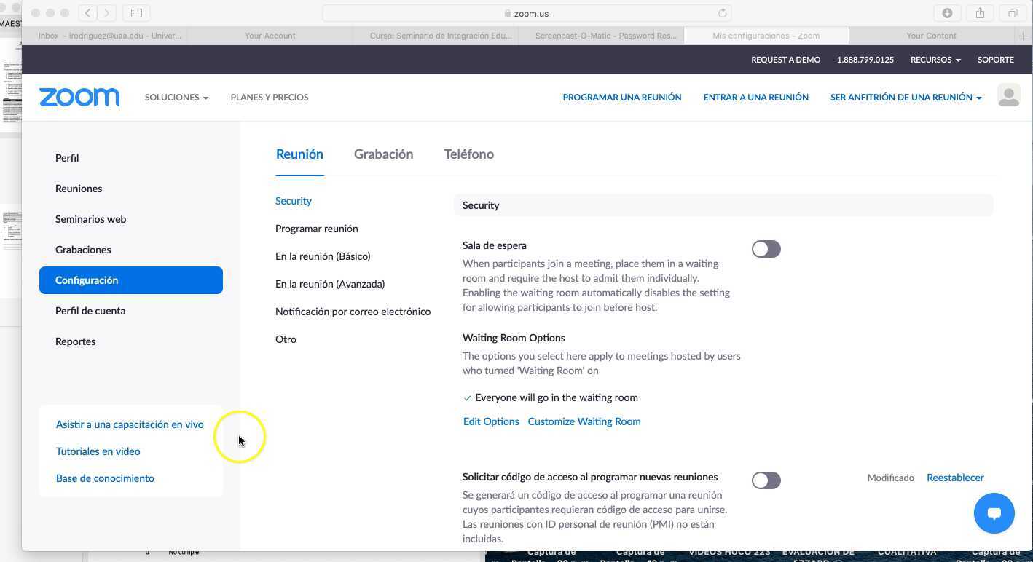Open Asistir a una capacitación en vivo
The width and height of the screenshot is (1033, 562).
(x=130, y=424)
